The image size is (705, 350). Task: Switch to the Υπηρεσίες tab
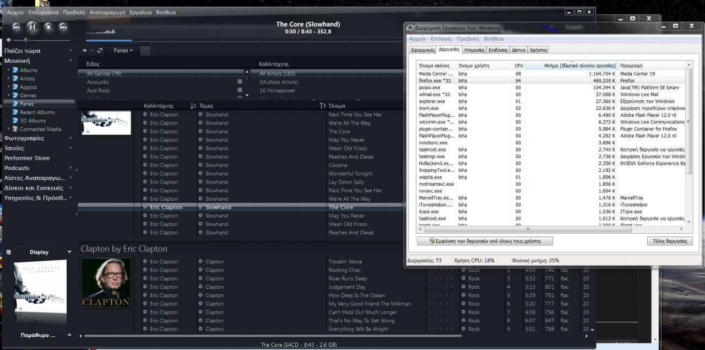[474, 50]
